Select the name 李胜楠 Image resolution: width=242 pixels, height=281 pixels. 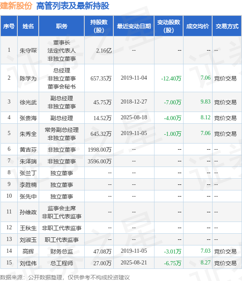click(x=28, y=185)
